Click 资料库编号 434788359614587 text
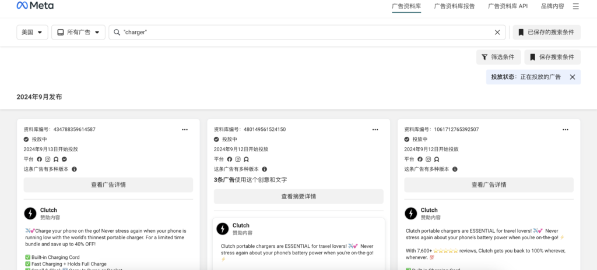The width and height of the screenshot is (597, 270). (59, 129)
